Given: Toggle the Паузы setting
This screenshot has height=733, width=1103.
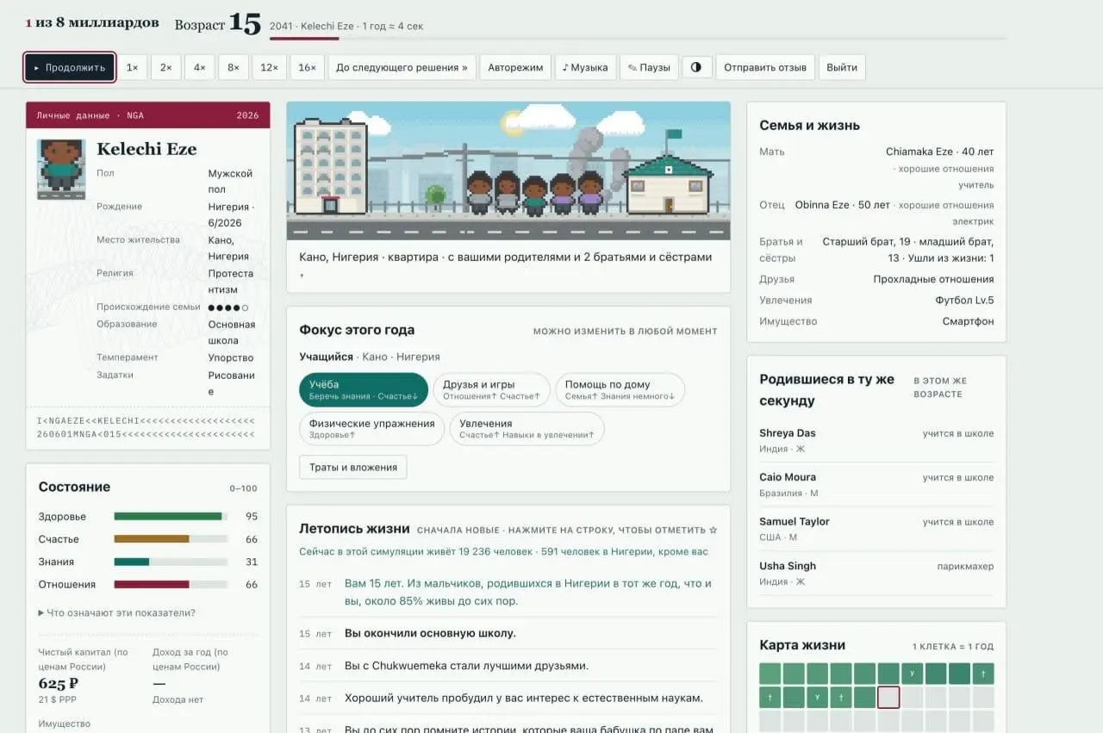Looking at the screenshot, I should [649, 67].
